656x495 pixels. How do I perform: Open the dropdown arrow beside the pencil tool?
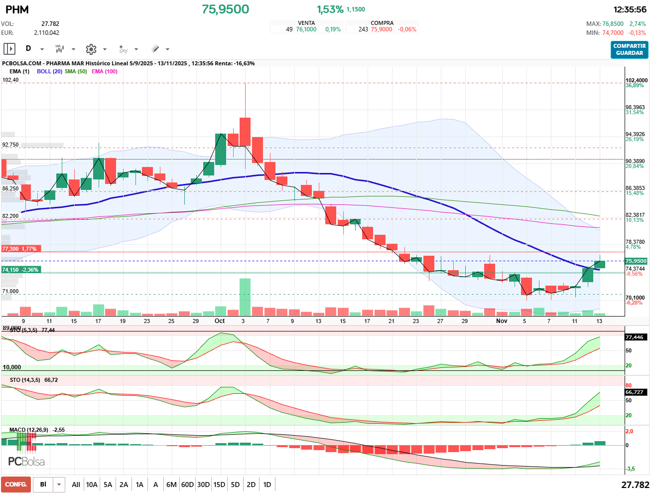pyautogui.click(x=167, y=49)
